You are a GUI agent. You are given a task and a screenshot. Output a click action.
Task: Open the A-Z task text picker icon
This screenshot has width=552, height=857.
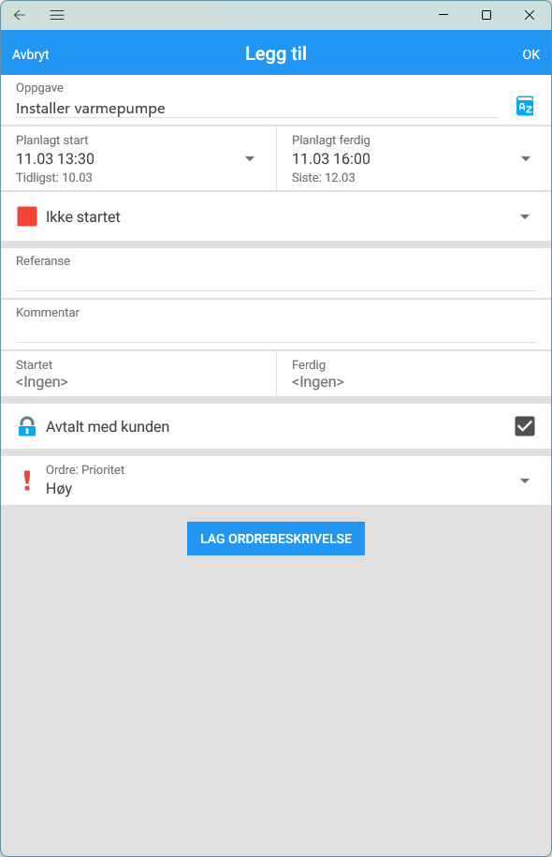pos(525,106)
